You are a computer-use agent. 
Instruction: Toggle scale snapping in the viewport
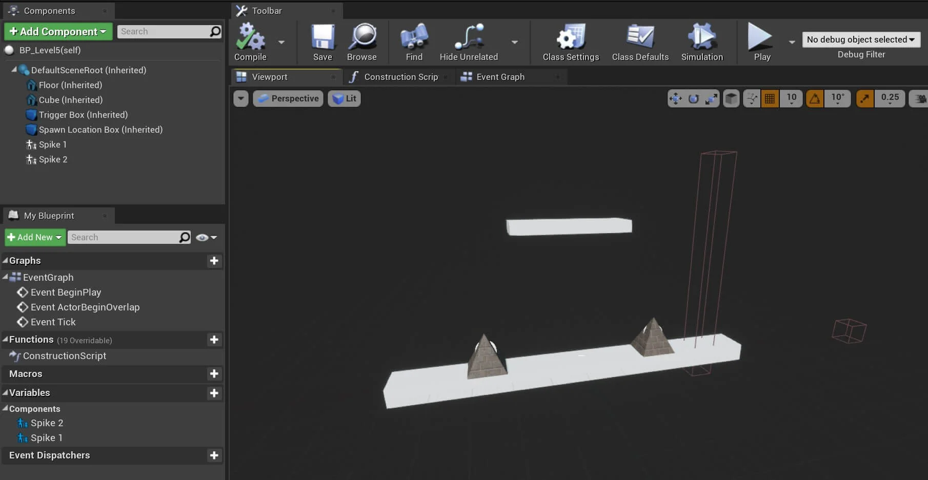(x=865, y=98)
